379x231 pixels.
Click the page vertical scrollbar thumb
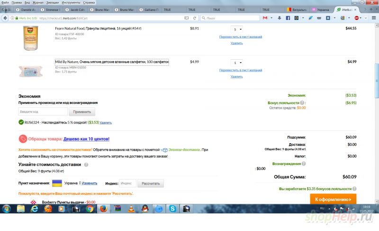coord(377,81)
